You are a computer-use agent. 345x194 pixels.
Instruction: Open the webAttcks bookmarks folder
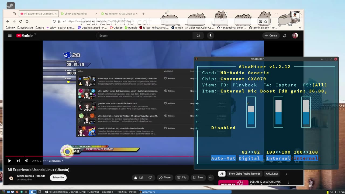[x=26, y=27]
